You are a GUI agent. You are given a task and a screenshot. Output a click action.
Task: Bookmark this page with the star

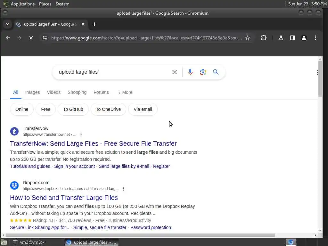(x=248, y=38)
